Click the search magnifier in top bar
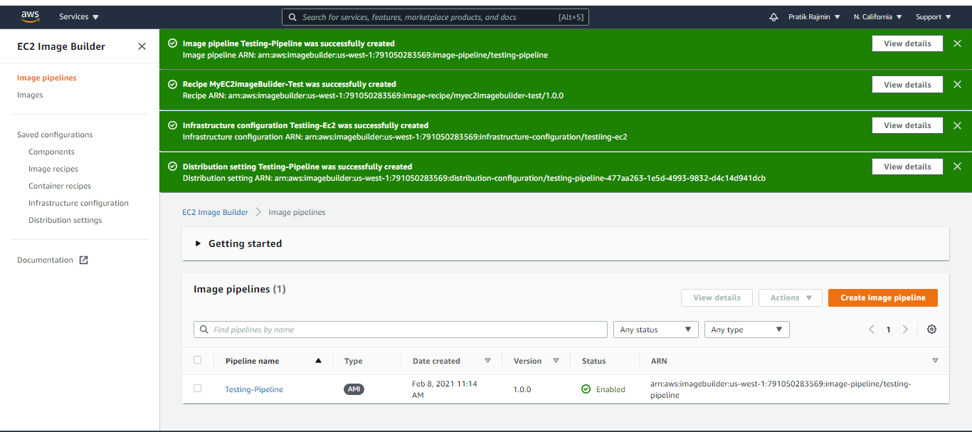972x432 pixels. click(292, 17)
